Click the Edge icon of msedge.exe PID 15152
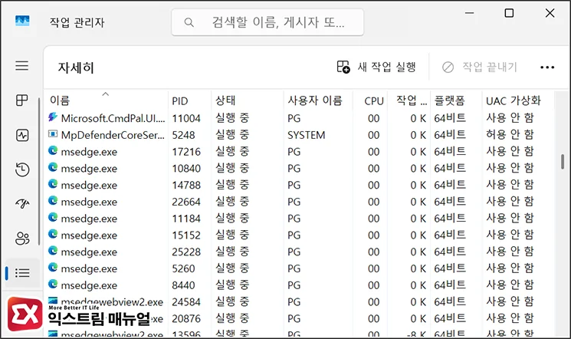 (53, 234)
